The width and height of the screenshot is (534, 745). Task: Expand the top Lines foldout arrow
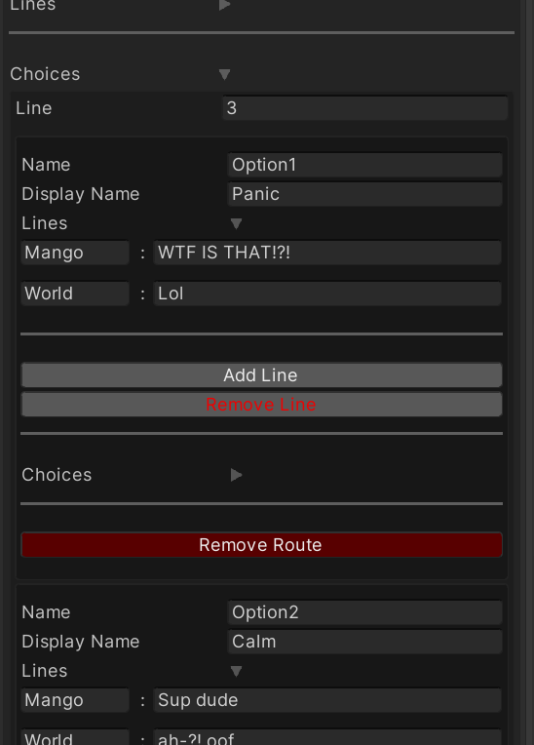point(224,5)
